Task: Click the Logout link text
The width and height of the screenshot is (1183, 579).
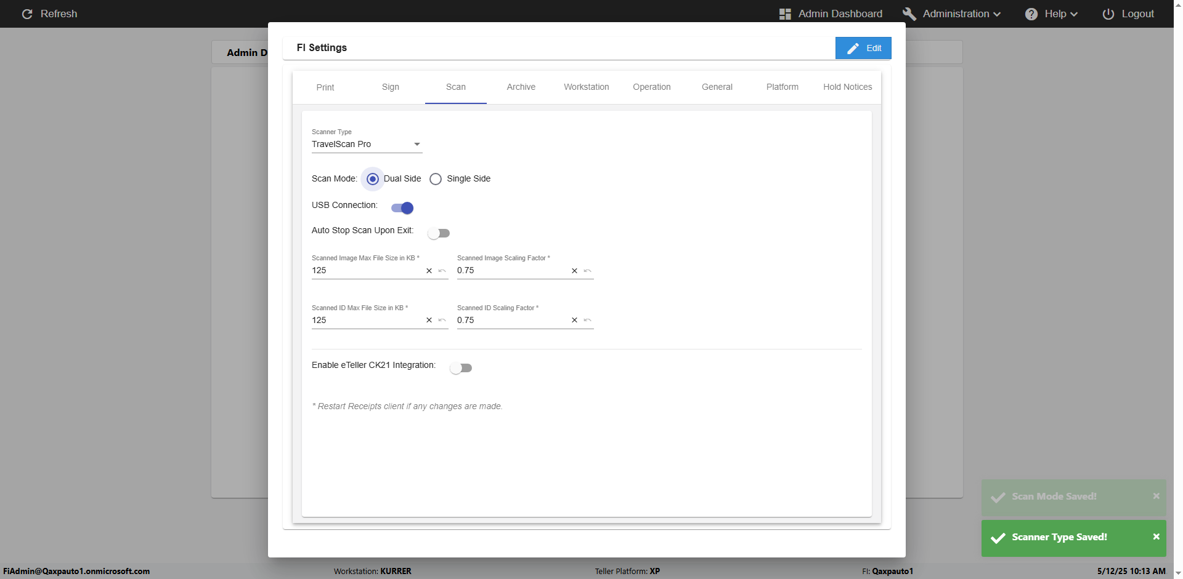Action: [x=1138, y=14]
